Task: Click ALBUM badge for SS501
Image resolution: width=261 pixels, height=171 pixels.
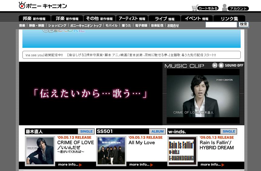Action: 157,131
